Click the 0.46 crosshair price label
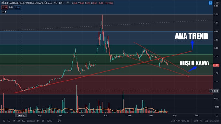 click(x=216, y=91)
